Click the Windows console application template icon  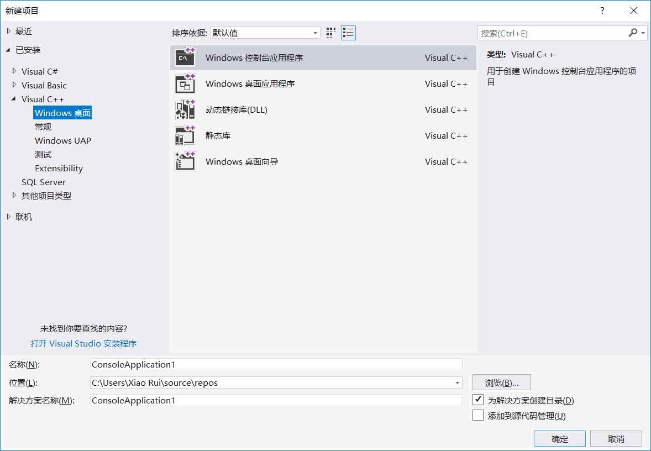[185, 57]
